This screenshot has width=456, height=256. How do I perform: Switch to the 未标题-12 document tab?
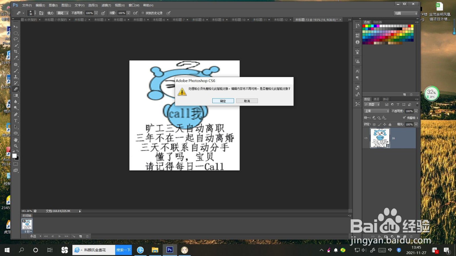coord(281,20)
